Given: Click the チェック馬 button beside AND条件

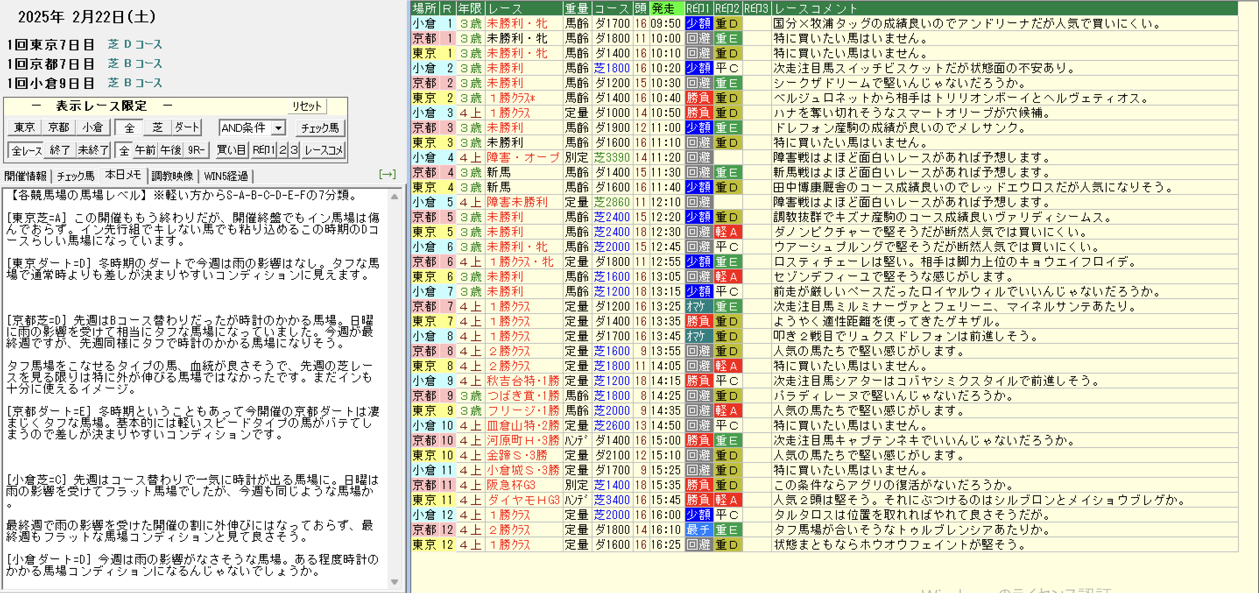Looking at the screenshot, I should (x=320, y=127).
